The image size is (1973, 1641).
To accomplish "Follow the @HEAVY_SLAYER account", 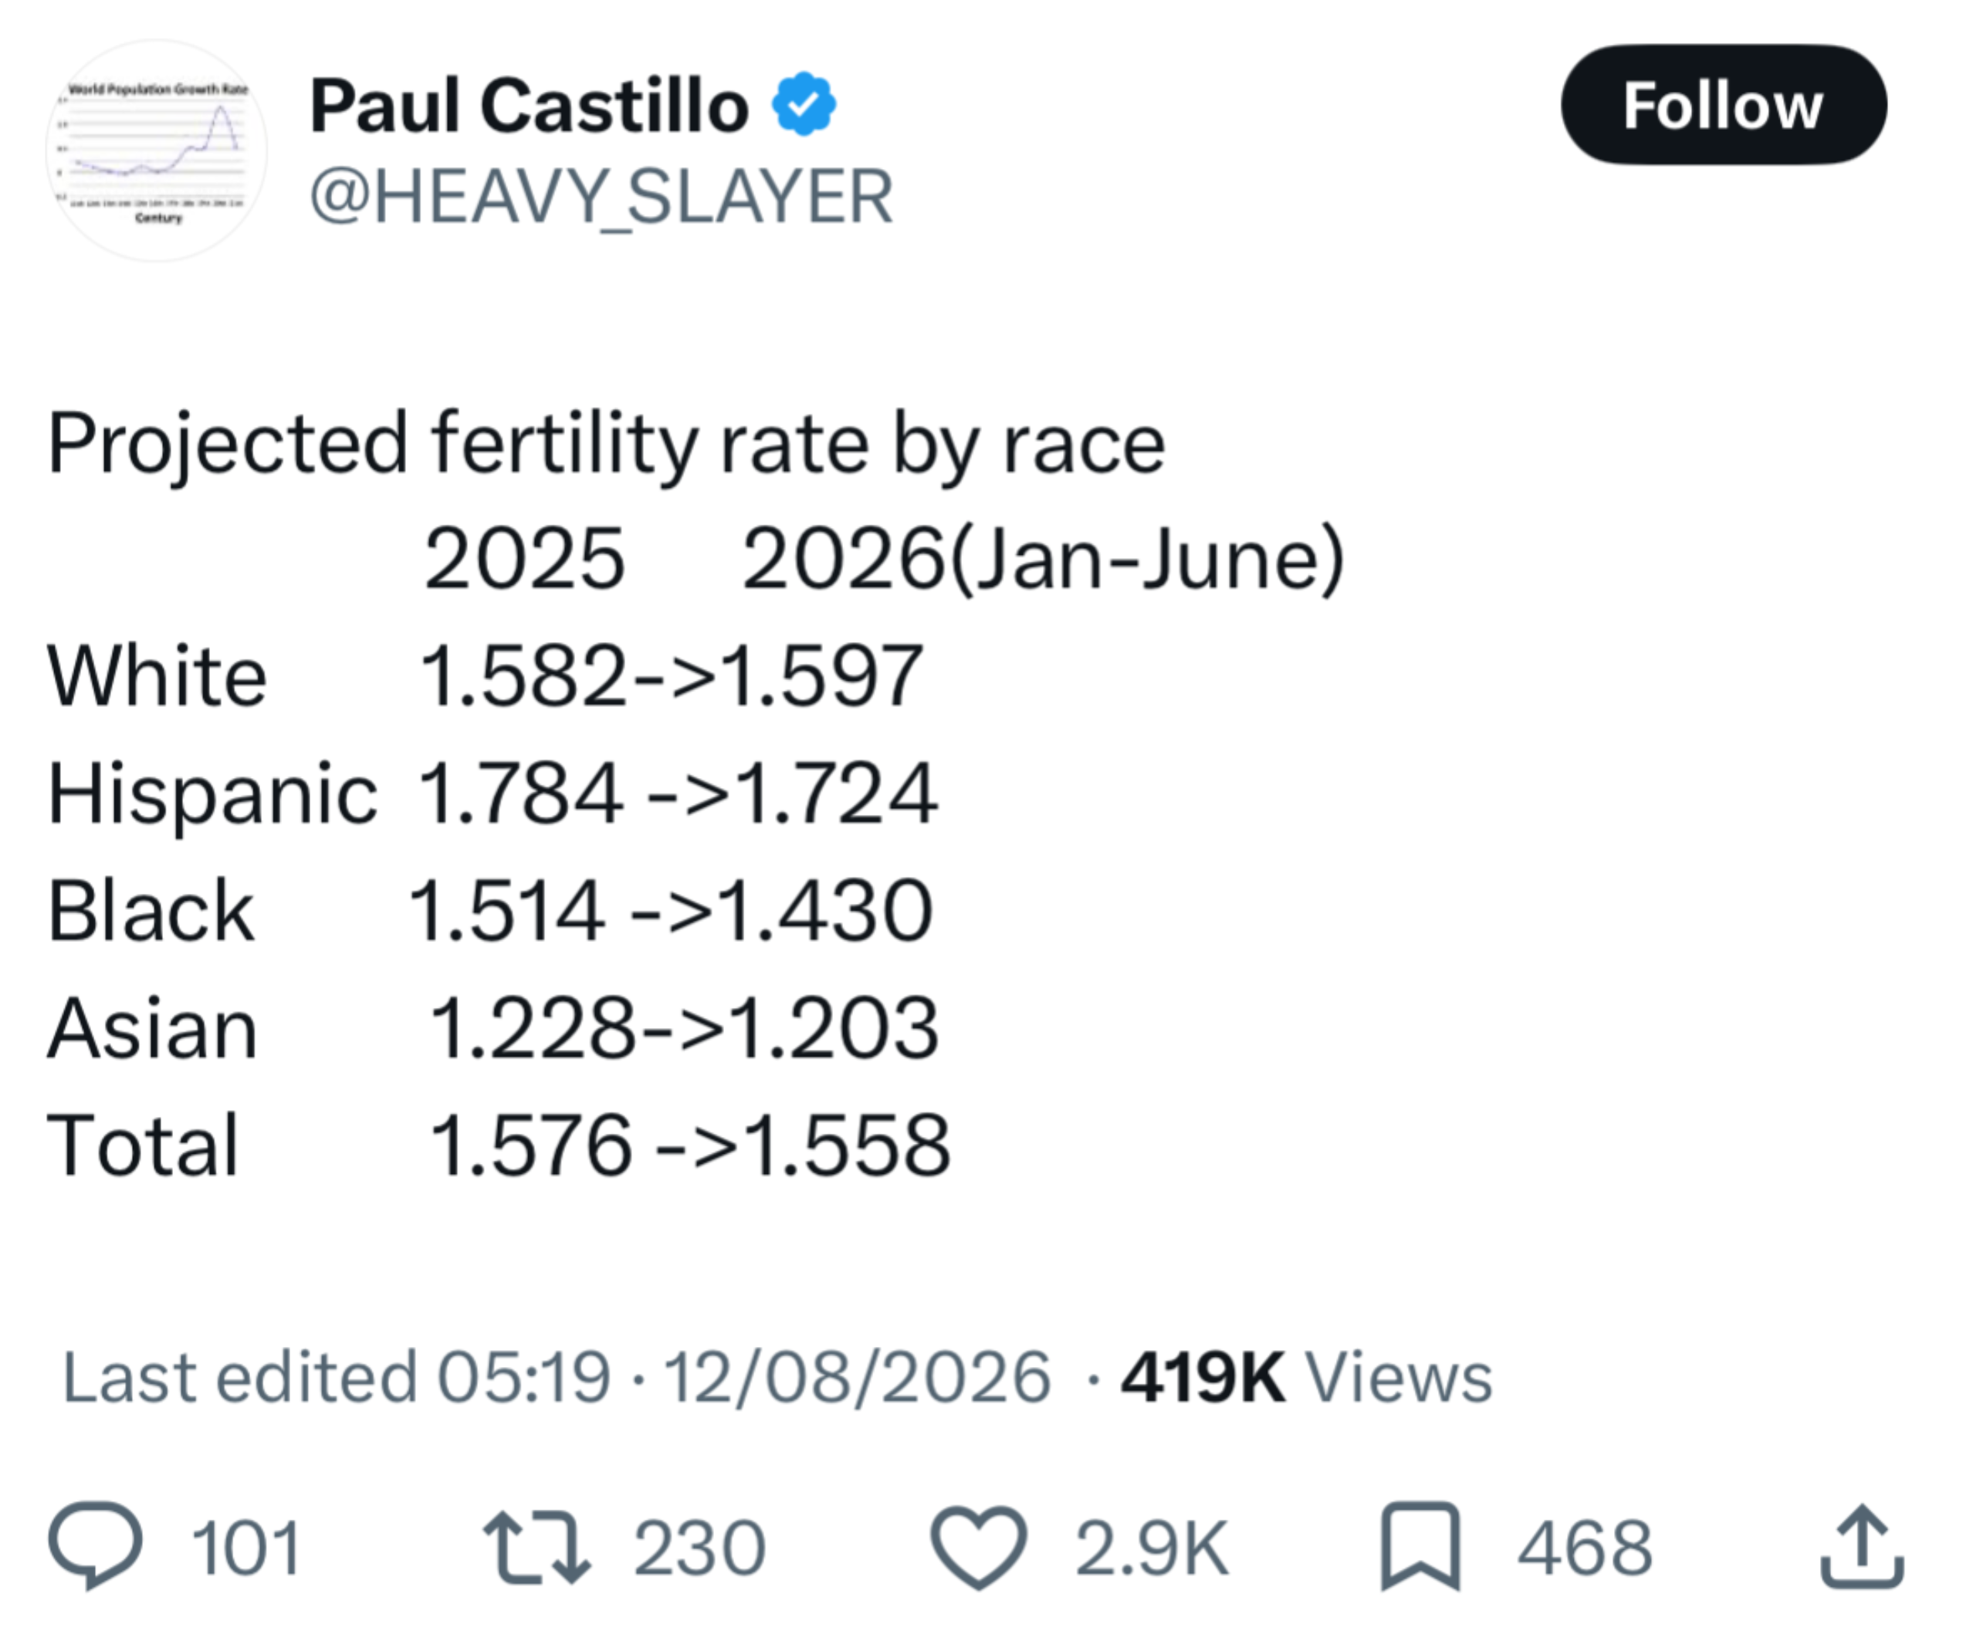I will click(x=1724, y=104).
